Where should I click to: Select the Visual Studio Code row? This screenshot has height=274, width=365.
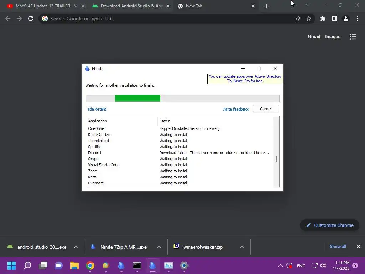(179, 165)
